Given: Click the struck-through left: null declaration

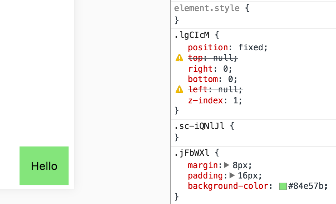Looking at the screenshot, I should tap(215, 90).
